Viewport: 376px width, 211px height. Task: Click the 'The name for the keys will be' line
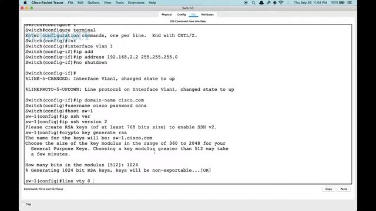[89, 138]
